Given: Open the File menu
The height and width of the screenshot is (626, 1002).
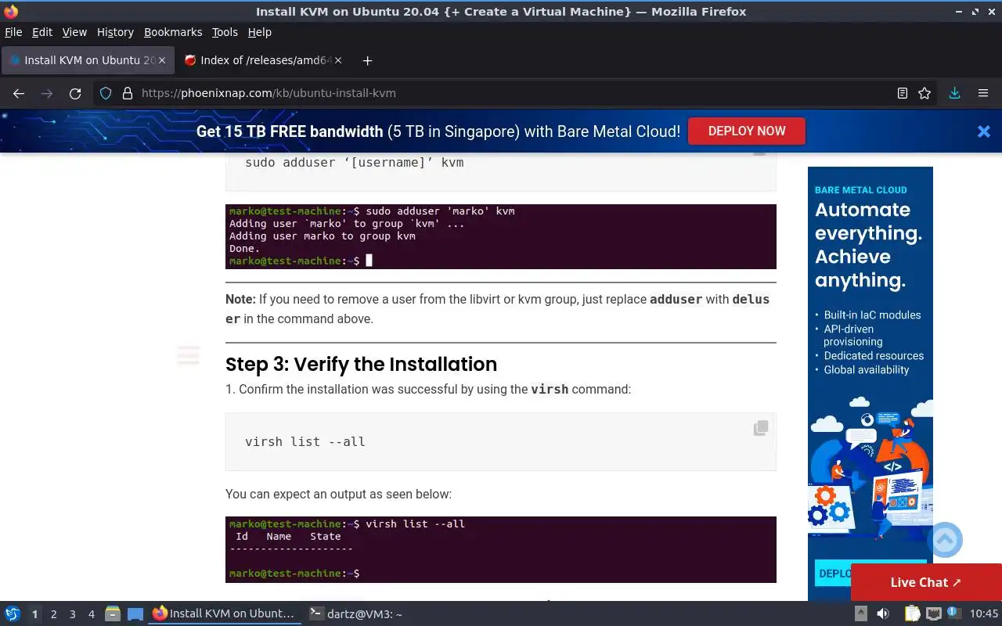Looking at the screenshot, I should tap(13, 32).
